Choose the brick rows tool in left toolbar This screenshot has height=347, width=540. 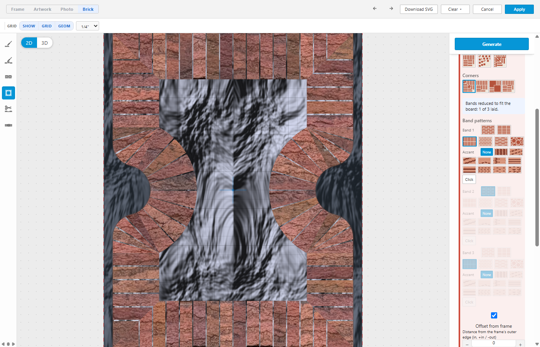[x=8, y=77]
